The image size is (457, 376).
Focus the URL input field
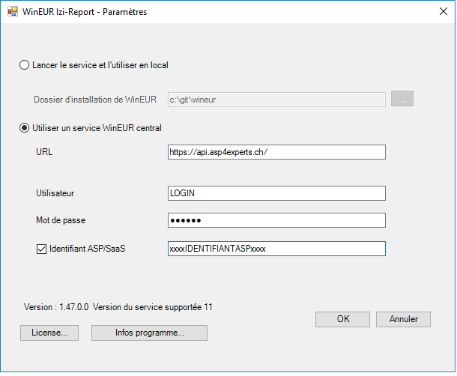click(276, 152)
